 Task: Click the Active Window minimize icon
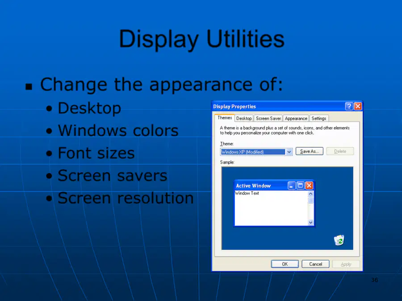[x=292, y=186]
